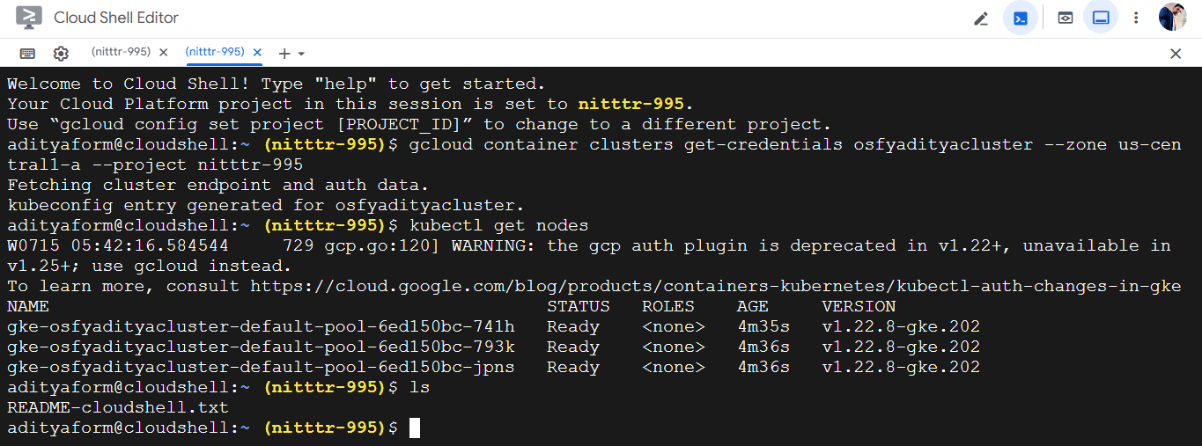Click the Cloud Shell logo icon
Image resolution: width=1202 pixels, height=446 pixels.
[29, 18]
